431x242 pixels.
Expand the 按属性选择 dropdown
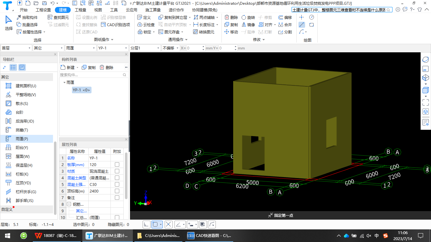pyautogui.click(x=44, y=32)
